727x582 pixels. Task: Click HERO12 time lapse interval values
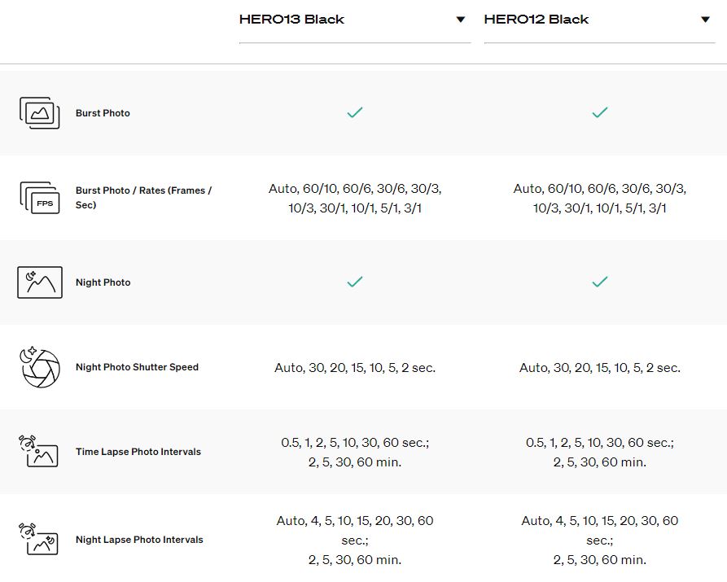(x=599, y=452)
